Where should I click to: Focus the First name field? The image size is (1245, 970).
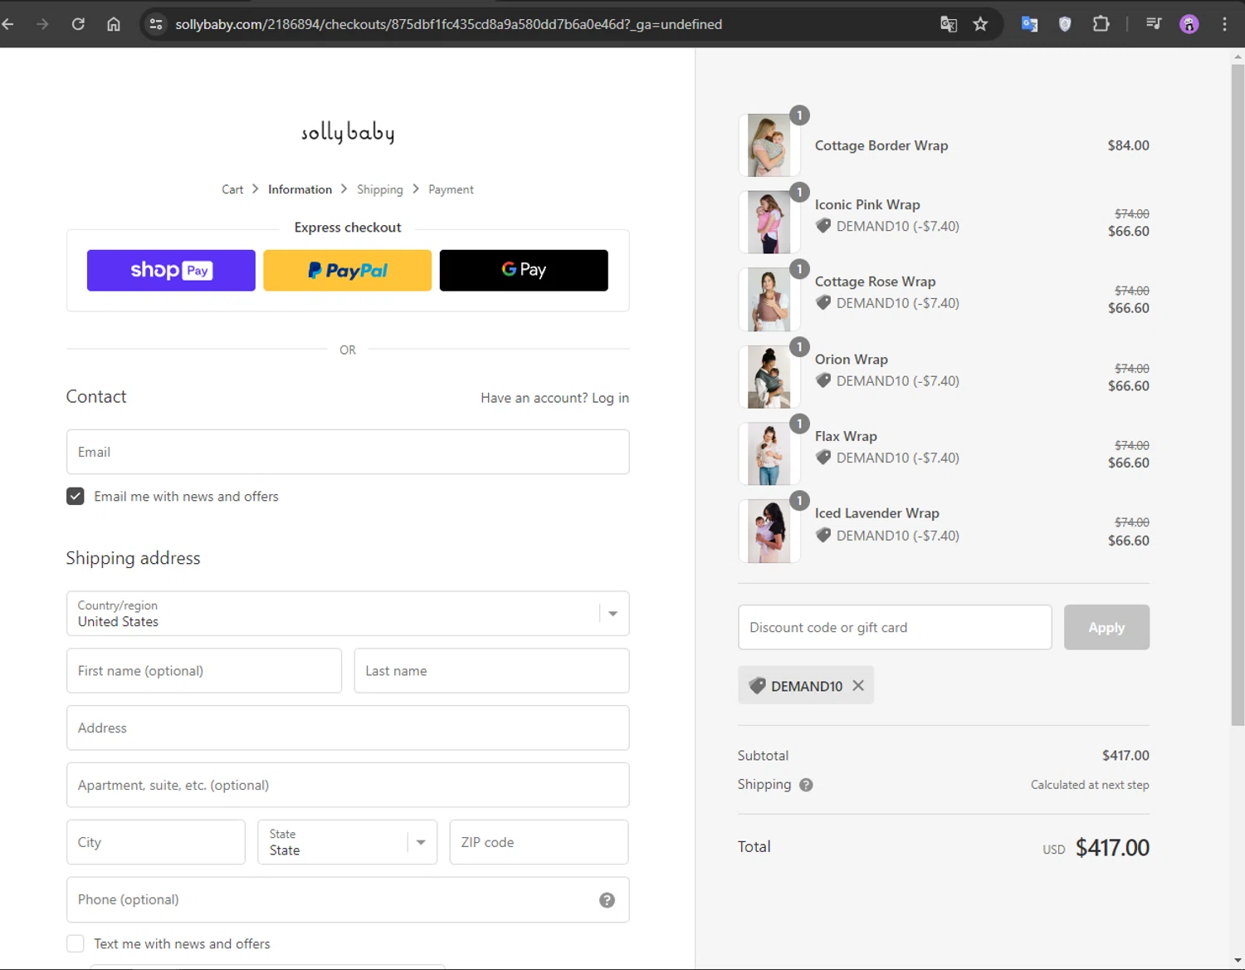click(204, 671)
